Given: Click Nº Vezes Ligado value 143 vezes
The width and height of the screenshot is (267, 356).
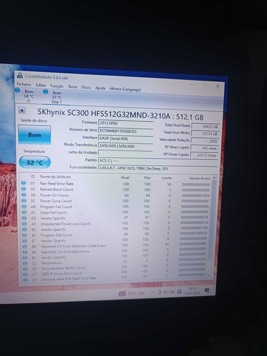Looking at the screenshot, I should (x=204, y=148).
